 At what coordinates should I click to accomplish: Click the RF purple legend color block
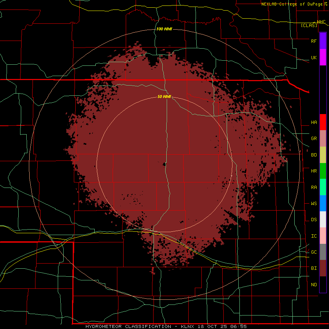click(323, 41)
